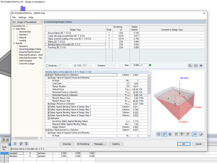Open the Settings menu
This screenshot has height=163, width=217.
pos(22,17)
